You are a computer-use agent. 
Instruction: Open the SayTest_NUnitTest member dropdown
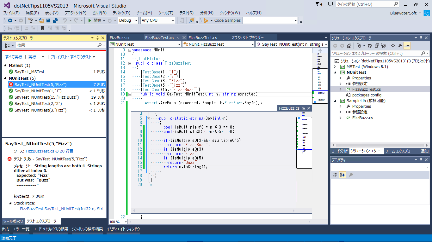pos(325,44)
